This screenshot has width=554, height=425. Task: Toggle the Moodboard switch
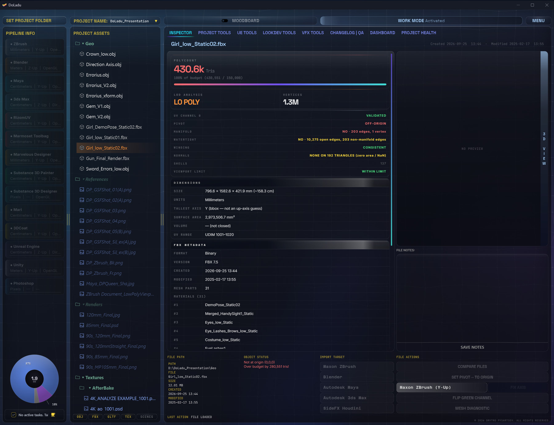pos(225,21)
